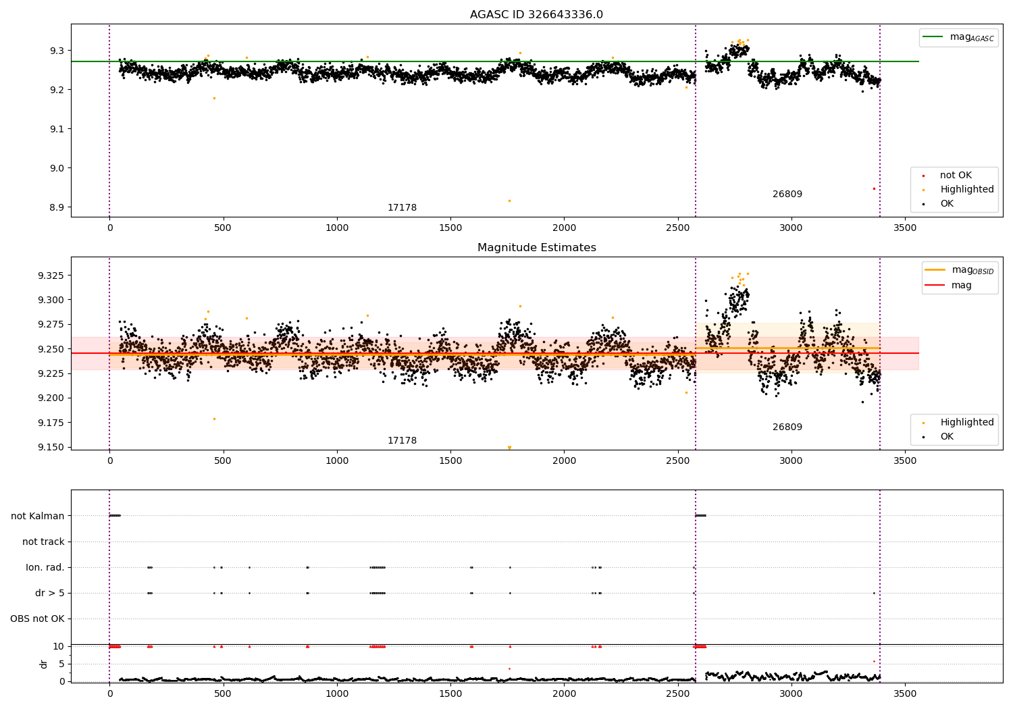Click the obsid label 17178 in top plot

(402, 208)
